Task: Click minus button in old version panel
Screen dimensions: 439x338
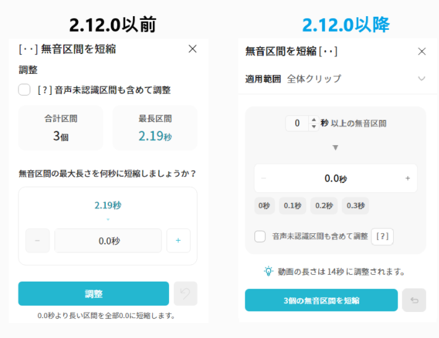Action: (37, 241)
